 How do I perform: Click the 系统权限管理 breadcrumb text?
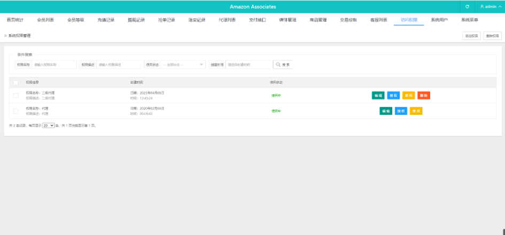[x=19, y=36]
